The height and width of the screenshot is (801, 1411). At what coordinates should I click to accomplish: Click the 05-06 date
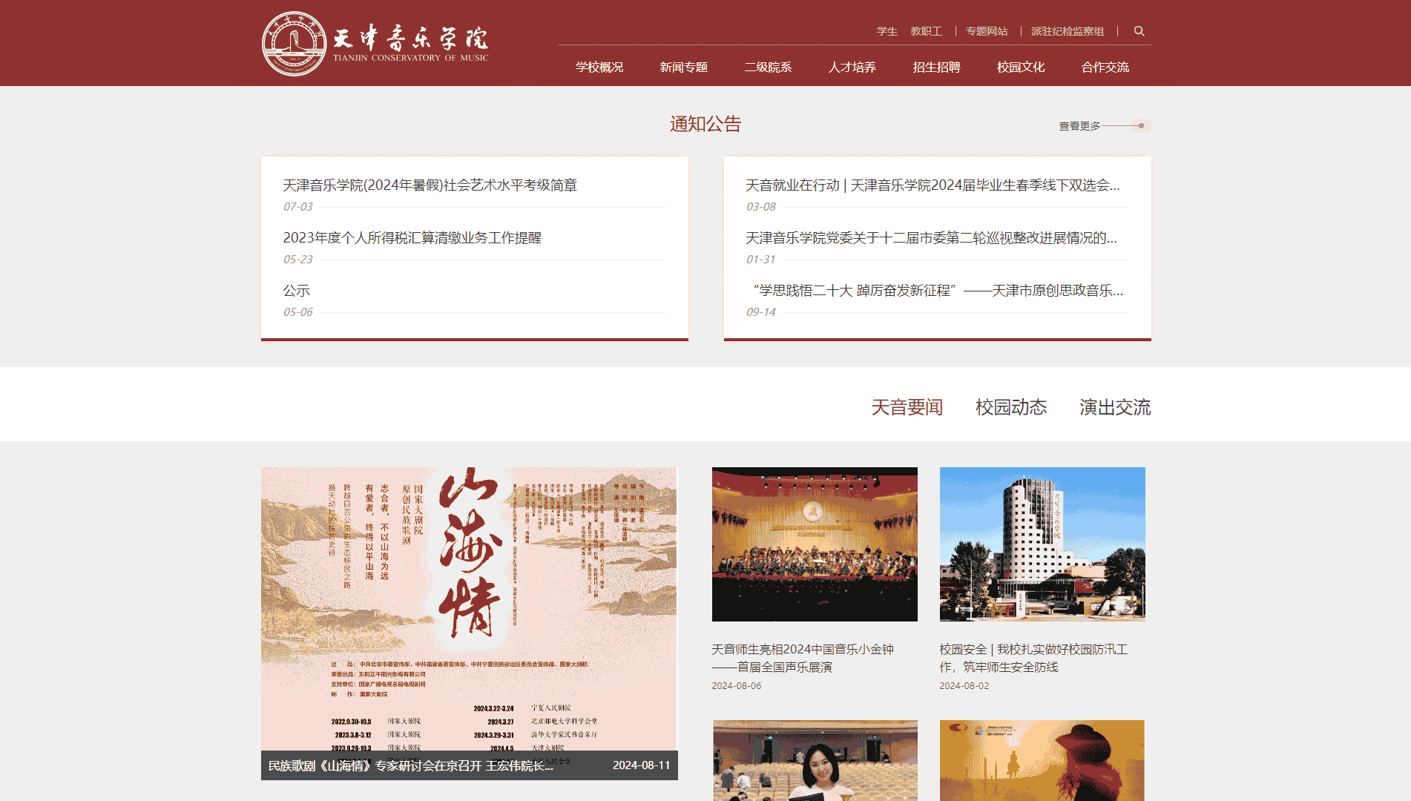pyautogui.click(x=298, y=312)
